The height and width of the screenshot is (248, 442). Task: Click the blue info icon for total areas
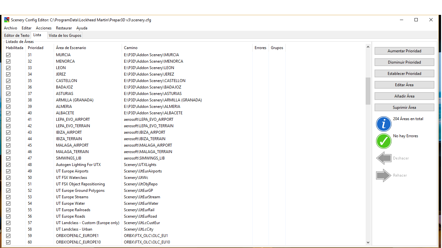coord(383,124)
